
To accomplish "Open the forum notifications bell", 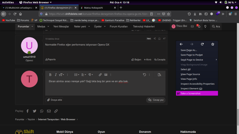I will 199,26.
